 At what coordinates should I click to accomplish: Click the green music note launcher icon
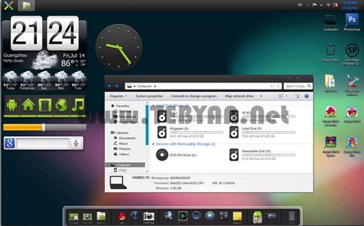tap(78, 105)
